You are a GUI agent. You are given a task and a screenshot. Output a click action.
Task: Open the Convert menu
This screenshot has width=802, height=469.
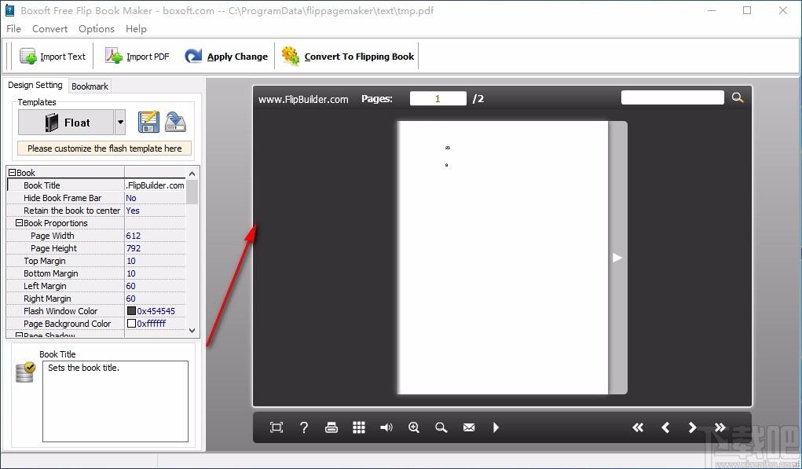click(49, 29)
